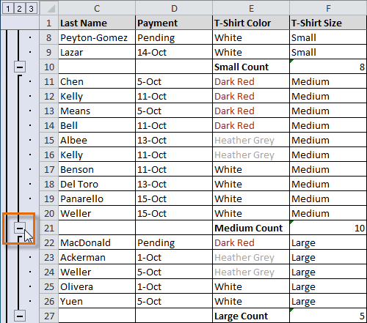367x323 pixels.
Task: Click the Small Count value cell 8
Action: pos(328,67)
